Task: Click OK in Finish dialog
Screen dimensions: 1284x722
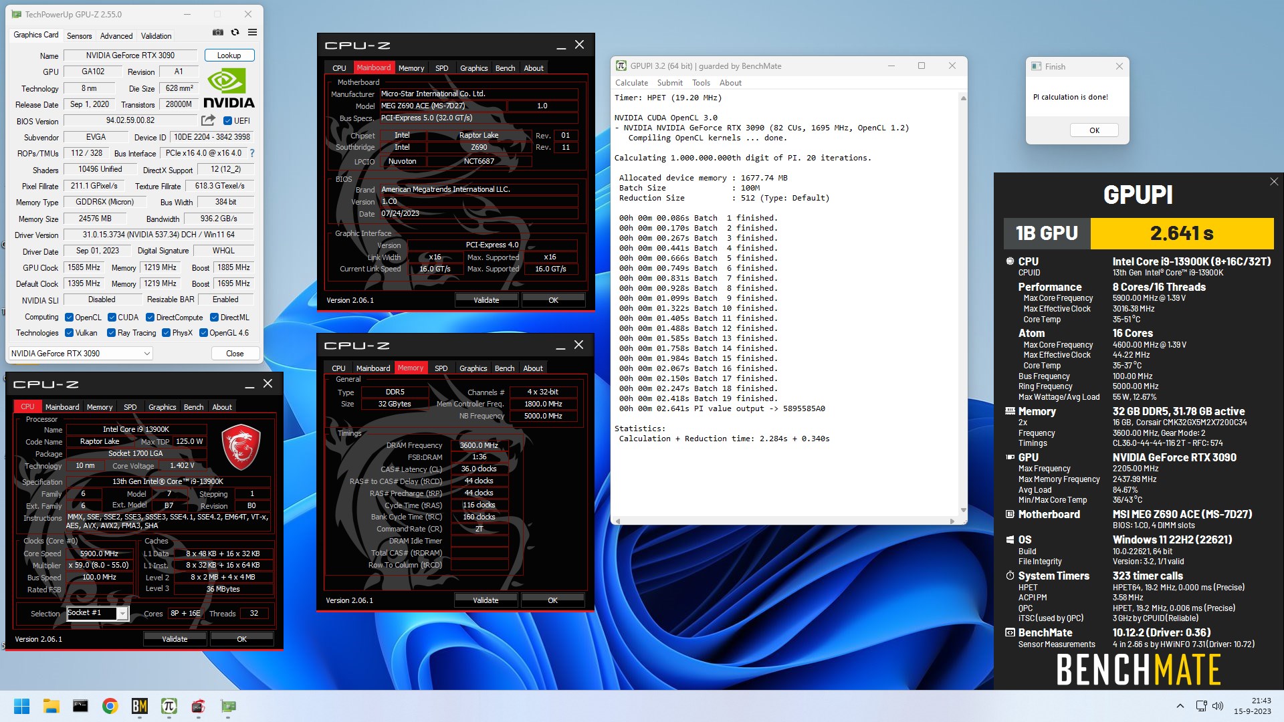Action: click(1094, 130)
